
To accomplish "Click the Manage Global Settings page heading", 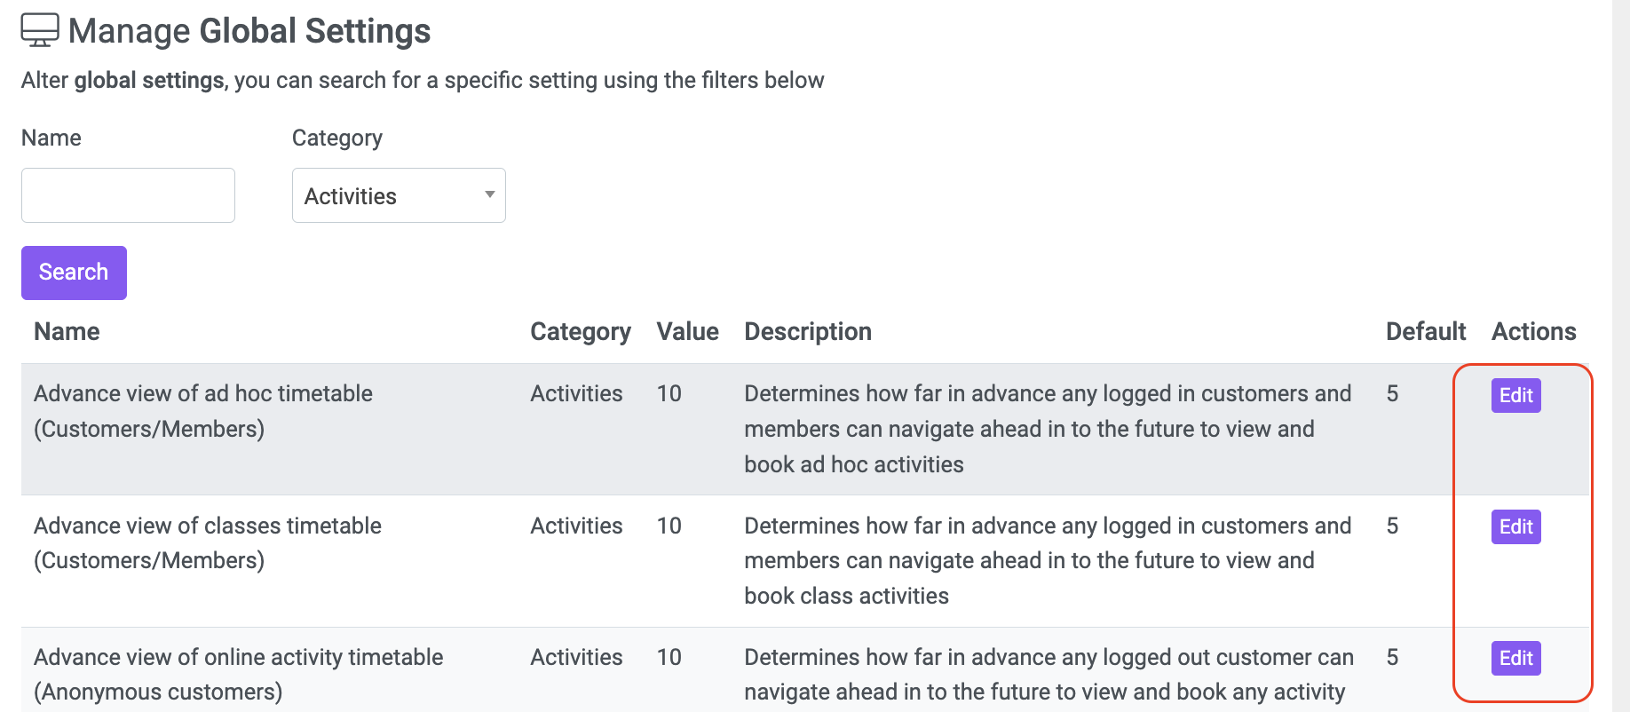I will coord(249,30).
